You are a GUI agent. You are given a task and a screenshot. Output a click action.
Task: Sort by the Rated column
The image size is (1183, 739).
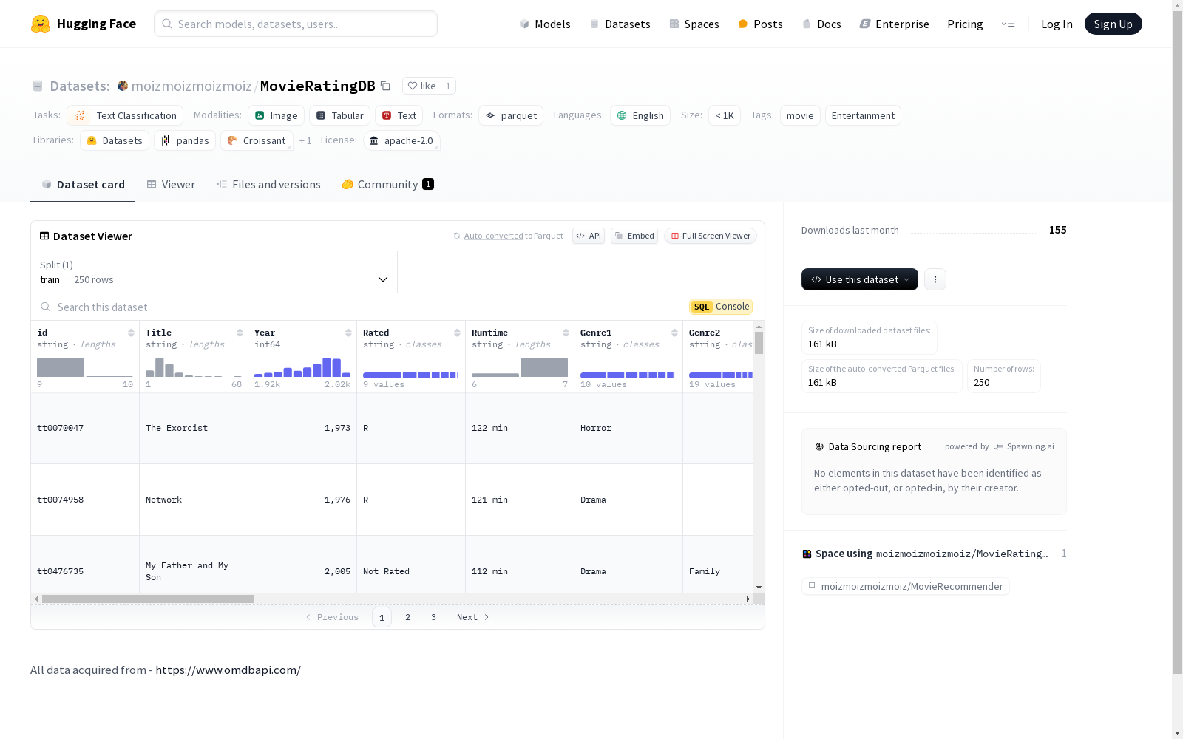[457, 333]
